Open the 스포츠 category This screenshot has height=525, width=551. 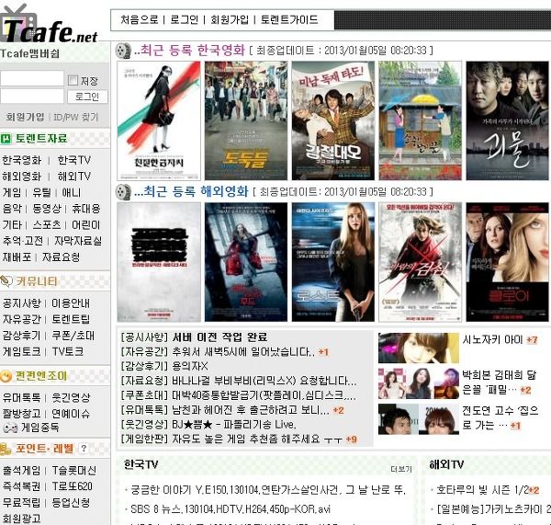point(47,225)
